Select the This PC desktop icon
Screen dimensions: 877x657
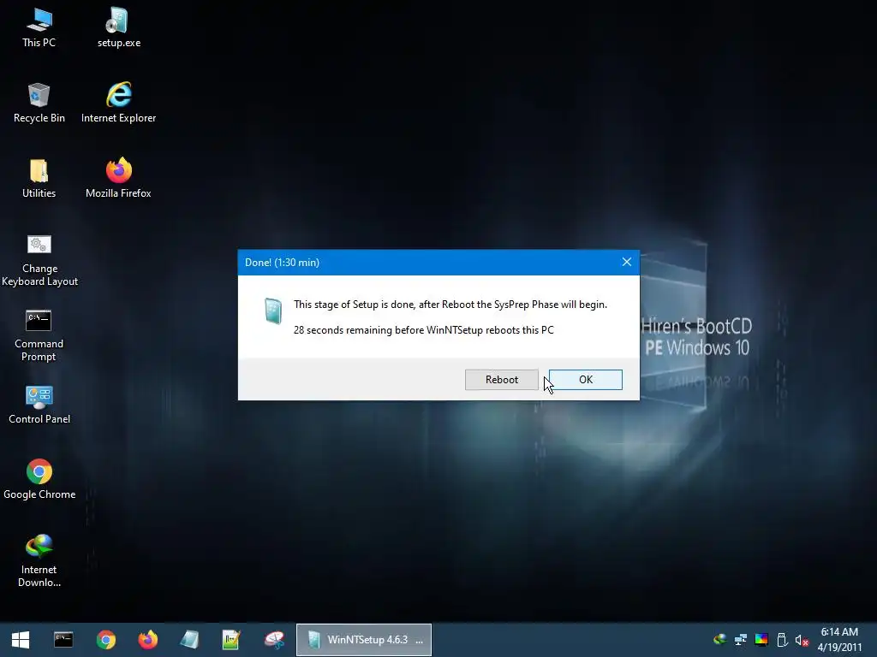click(x=39, y=28)
